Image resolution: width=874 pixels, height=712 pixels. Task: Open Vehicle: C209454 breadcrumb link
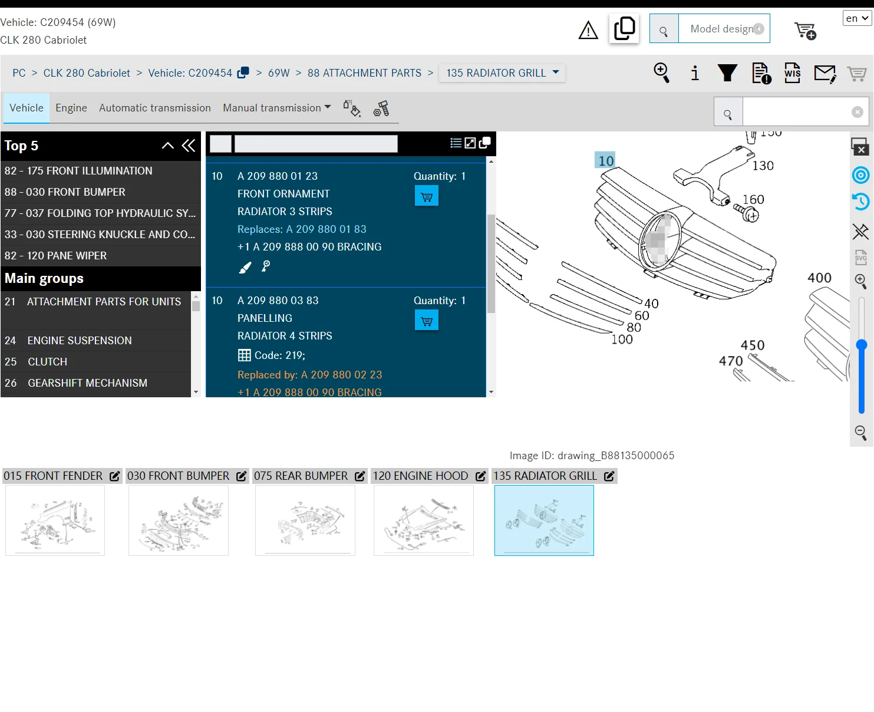click(190, 73)
